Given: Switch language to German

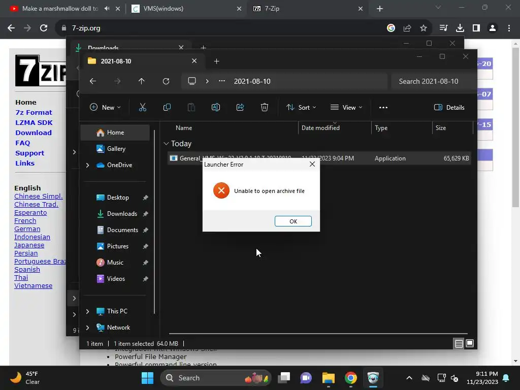Looking at the screenshot, I should click(27, 229).
